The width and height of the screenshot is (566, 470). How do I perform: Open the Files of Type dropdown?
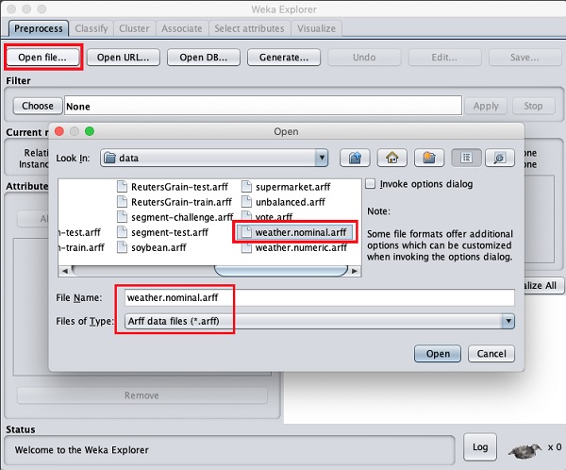click(508, 321)
